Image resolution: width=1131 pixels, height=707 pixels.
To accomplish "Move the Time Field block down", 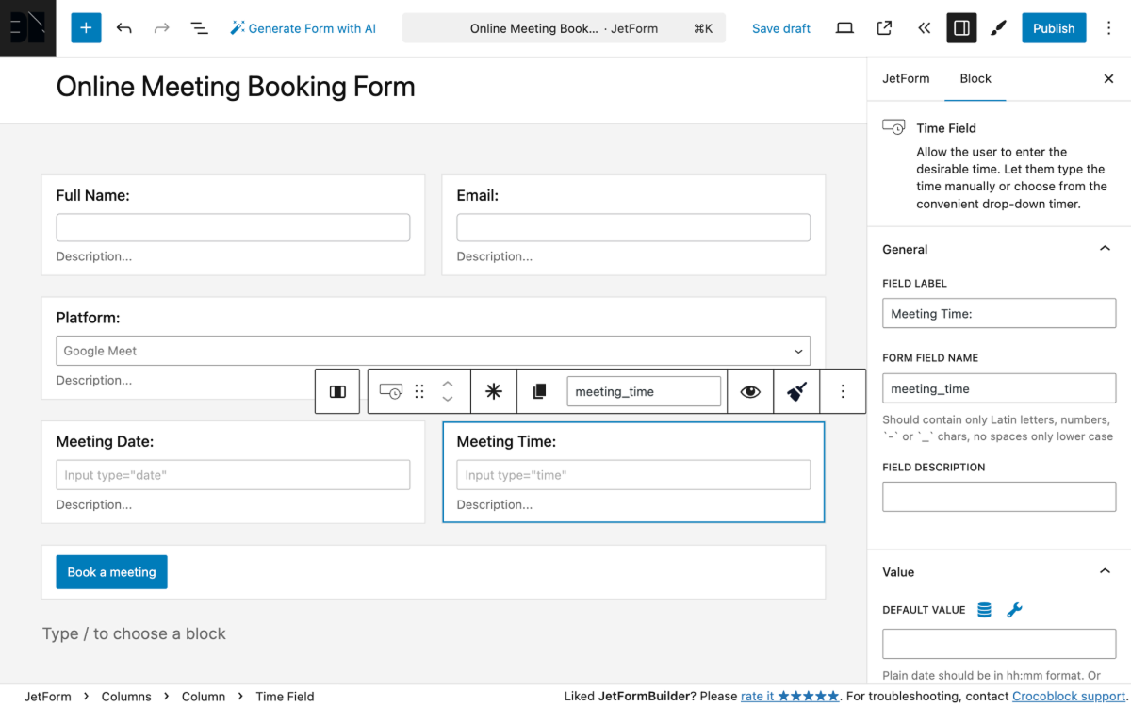I will point(448,400).
